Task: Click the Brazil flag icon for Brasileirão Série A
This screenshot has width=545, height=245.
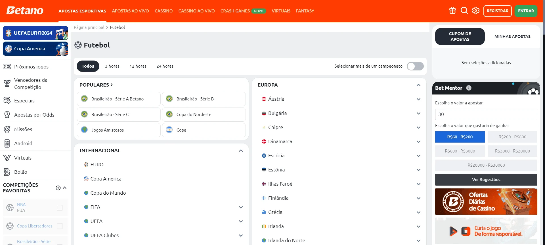Action: (84, 99)
